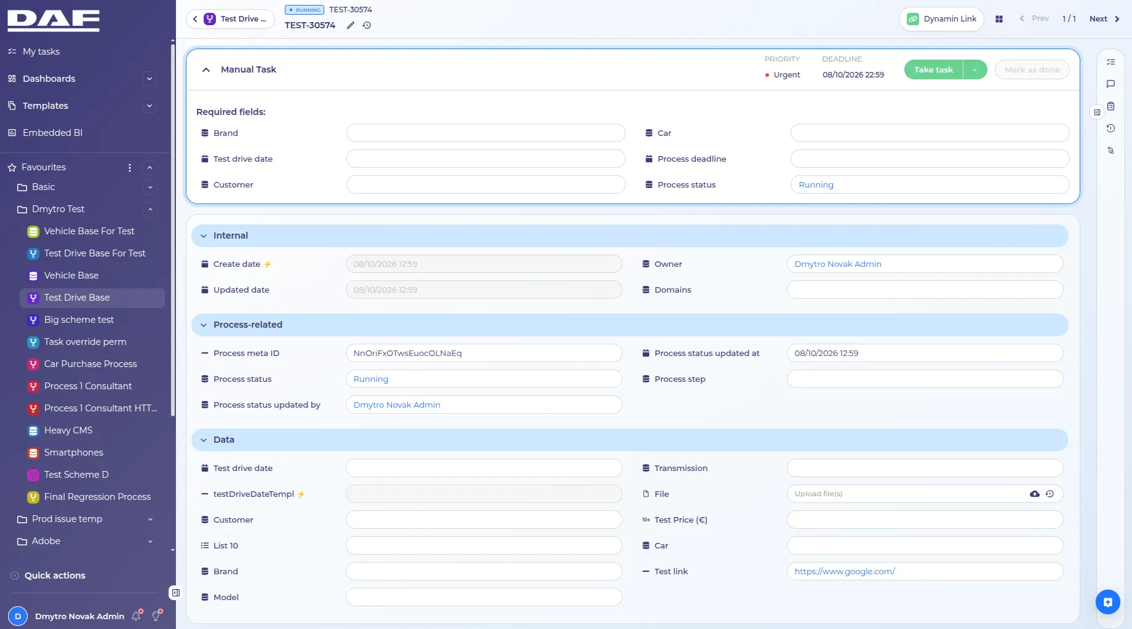Open Embedded BI menu item
This screenshot has width=1132, height=629.
52,133
